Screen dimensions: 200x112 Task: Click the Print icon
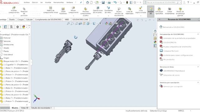109,2
